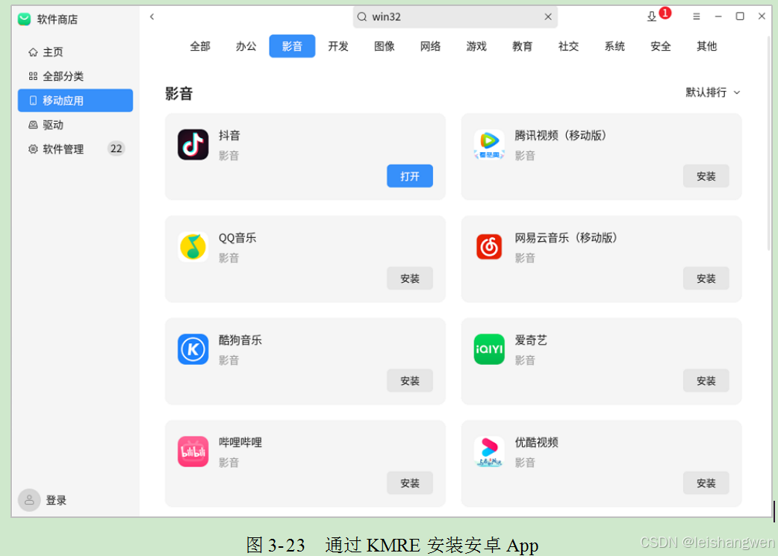Select the 图像 category tab

[x=385, y=46]
